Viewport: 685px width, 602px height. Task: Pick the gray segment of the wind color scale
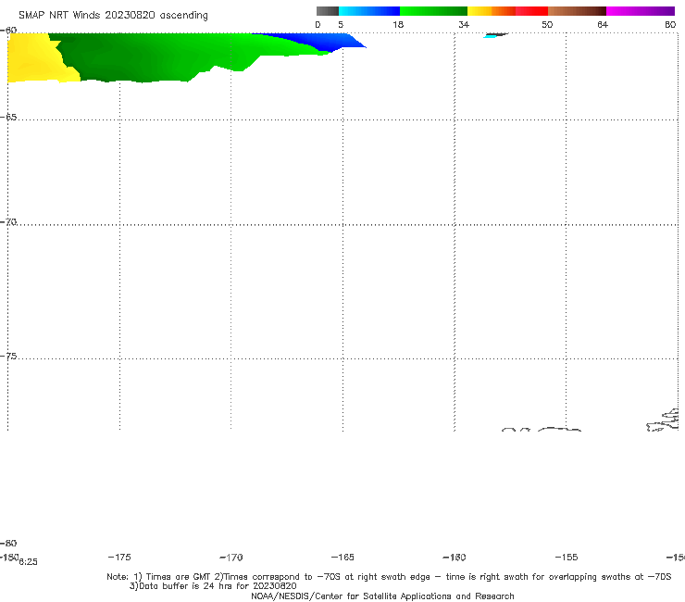[328, 11]
